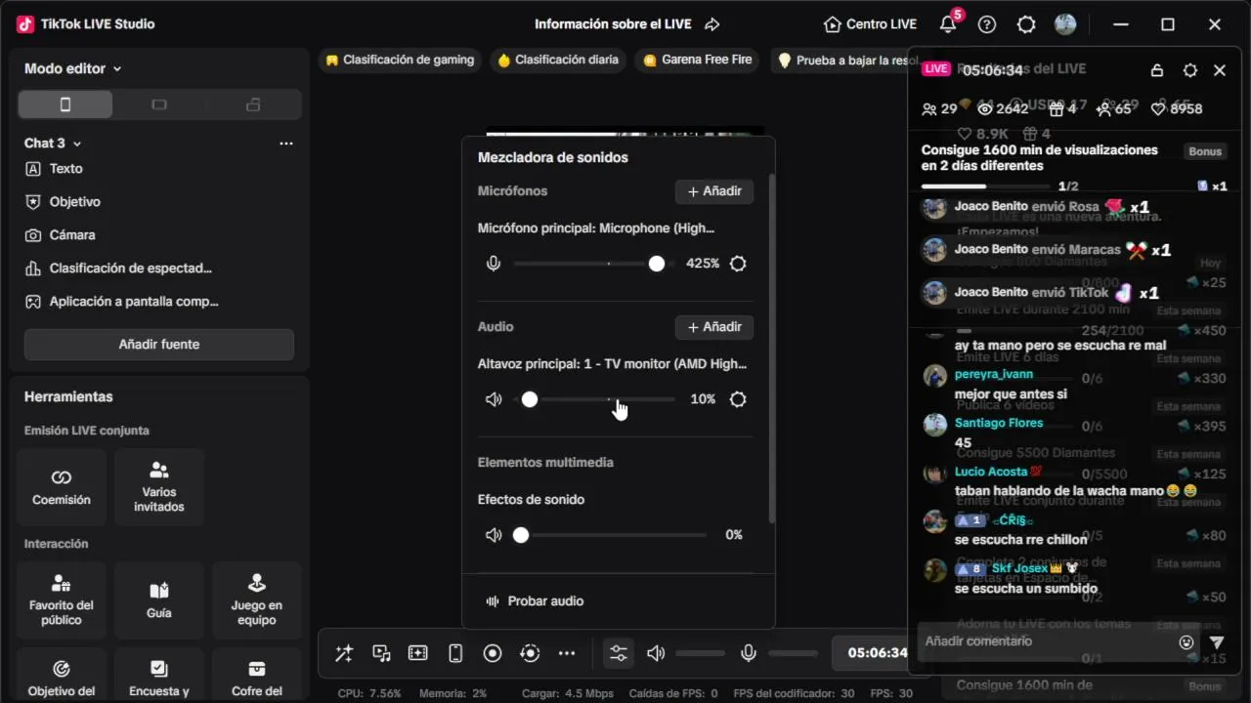Click Añadir fuente button
The height and width of the screenshot is (703, 1251).
tap(159, 345)
